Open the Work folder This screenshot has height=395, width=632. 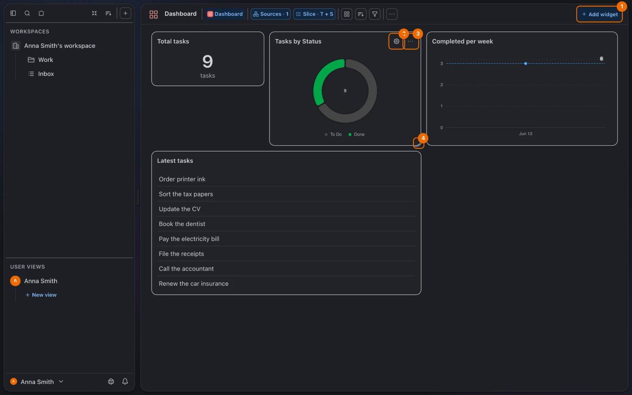point(45,60)
